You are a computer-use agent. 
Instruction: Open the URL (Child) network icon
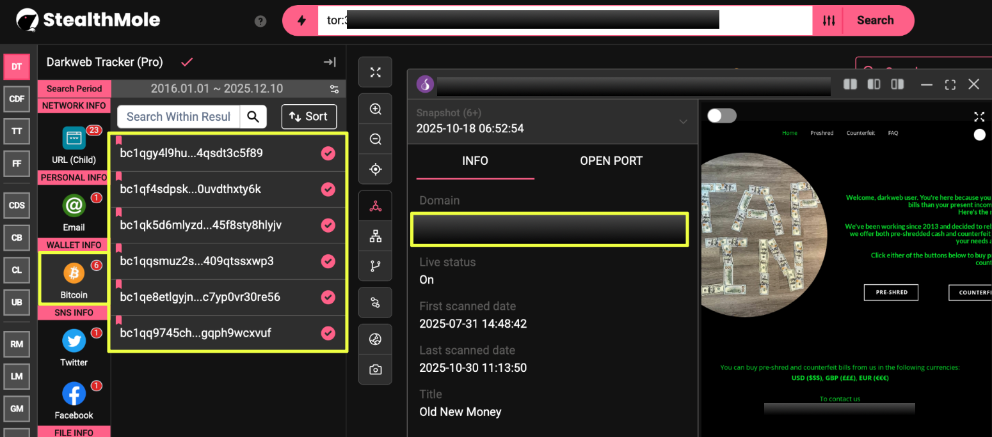click(x=74, y=138)
